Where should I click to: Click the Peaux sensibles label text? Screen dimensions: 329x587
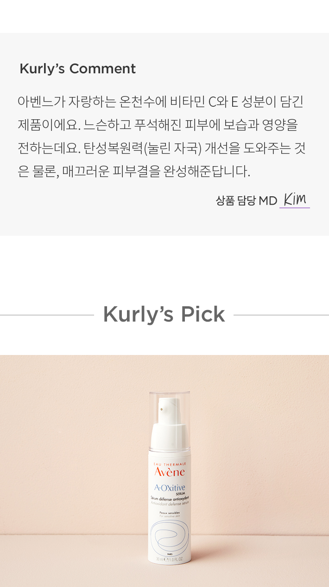click(169, 512)
